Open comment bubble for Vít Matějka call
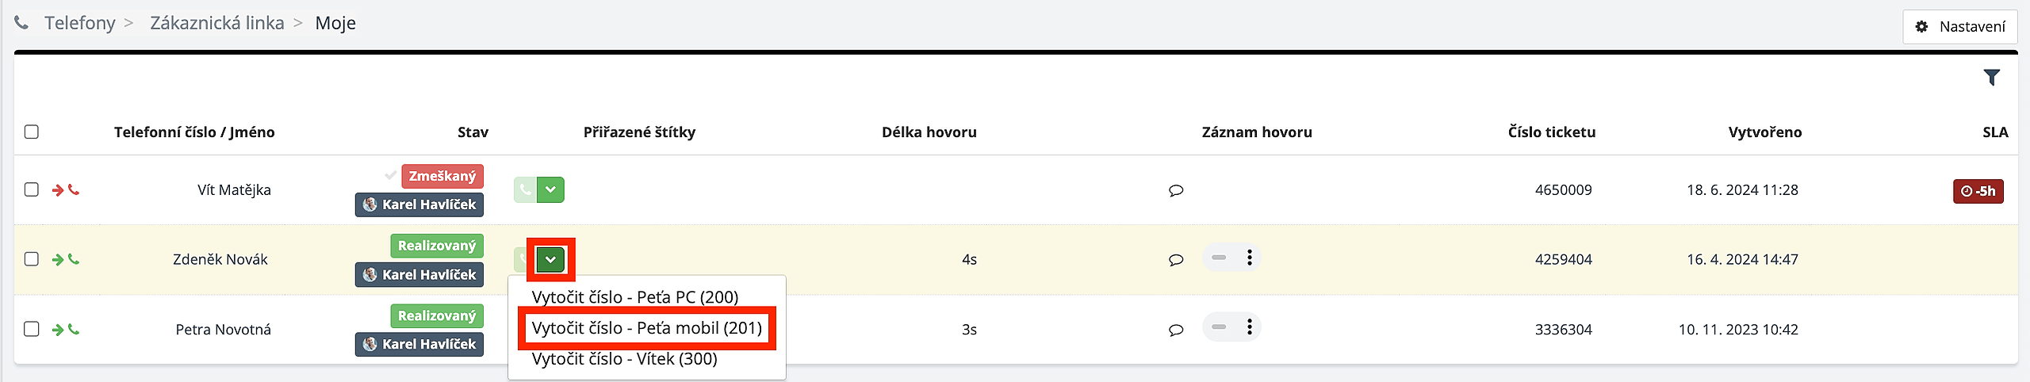Image resolution: width=2030 pixels, height=382 pixels. coord(1176,190)
